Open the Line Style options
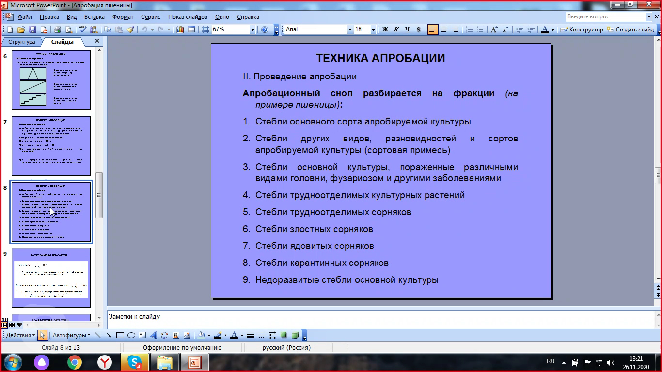Viewport: 662px width, 372px height. click(250, 335)
